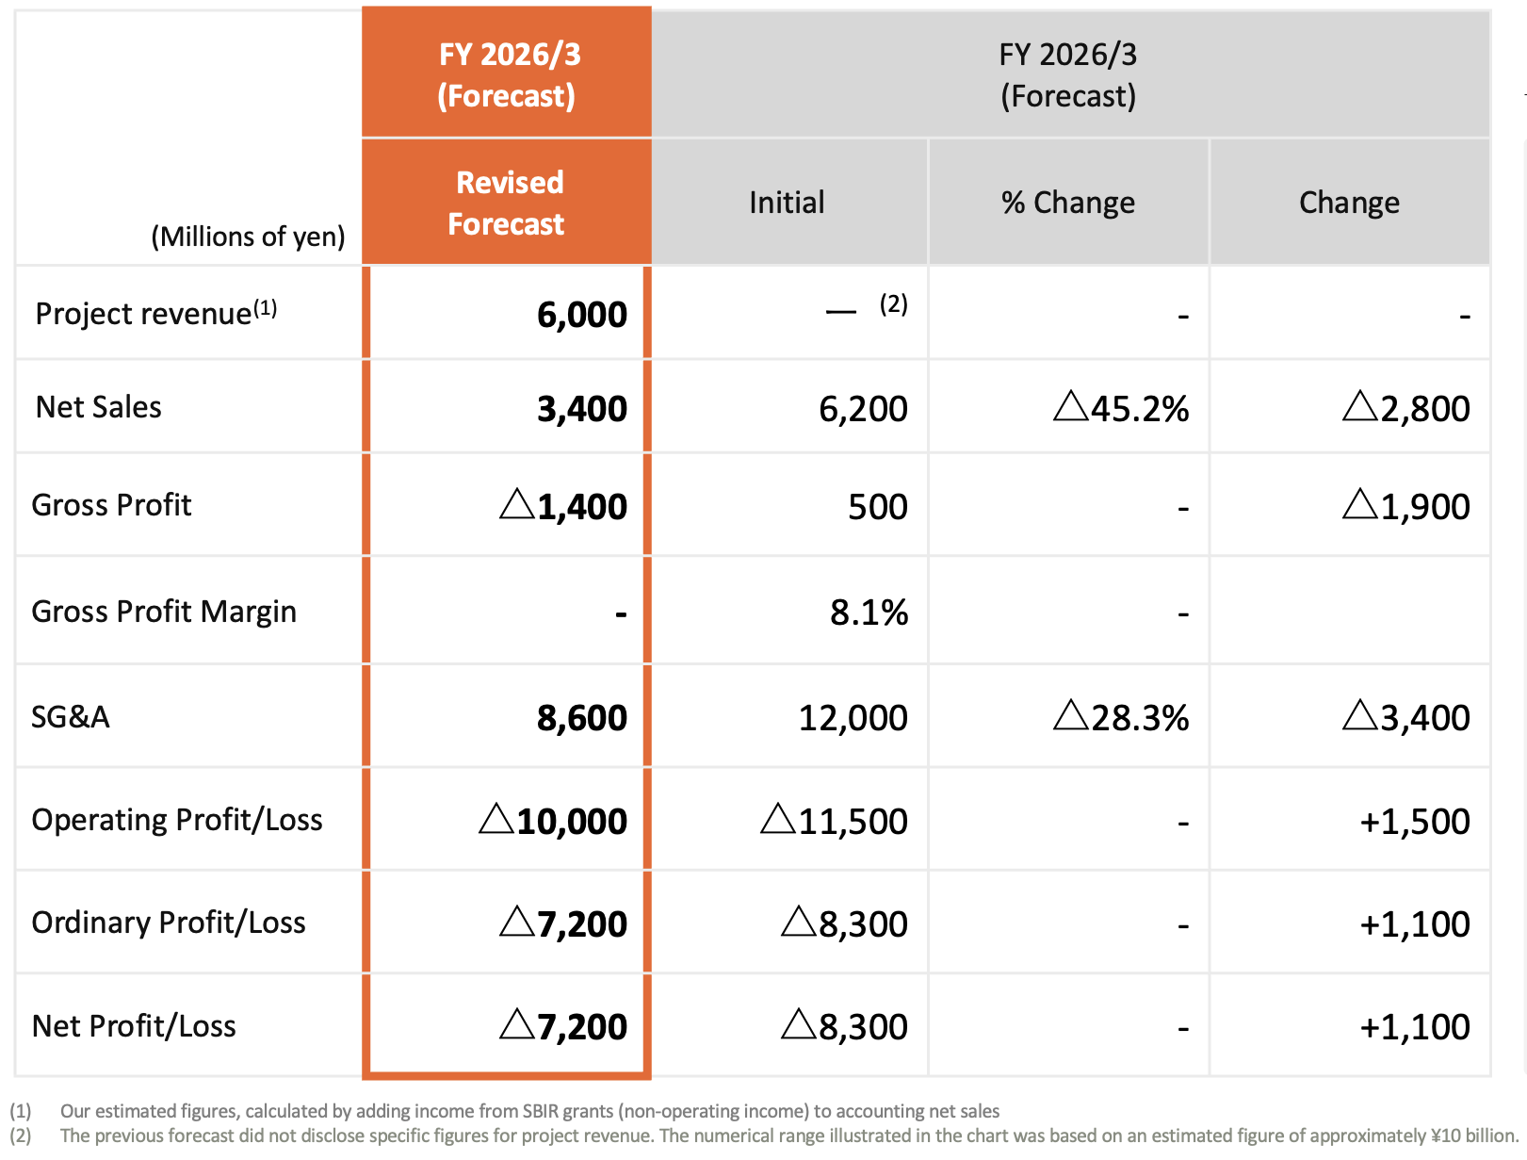
Task: Click the Net Sales row label
Action: (x=99, y=407)
